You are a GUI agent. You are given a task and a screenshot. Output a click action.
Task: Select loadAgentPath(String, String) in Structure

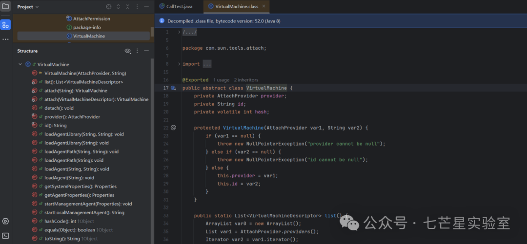click(x=81, y=151)
